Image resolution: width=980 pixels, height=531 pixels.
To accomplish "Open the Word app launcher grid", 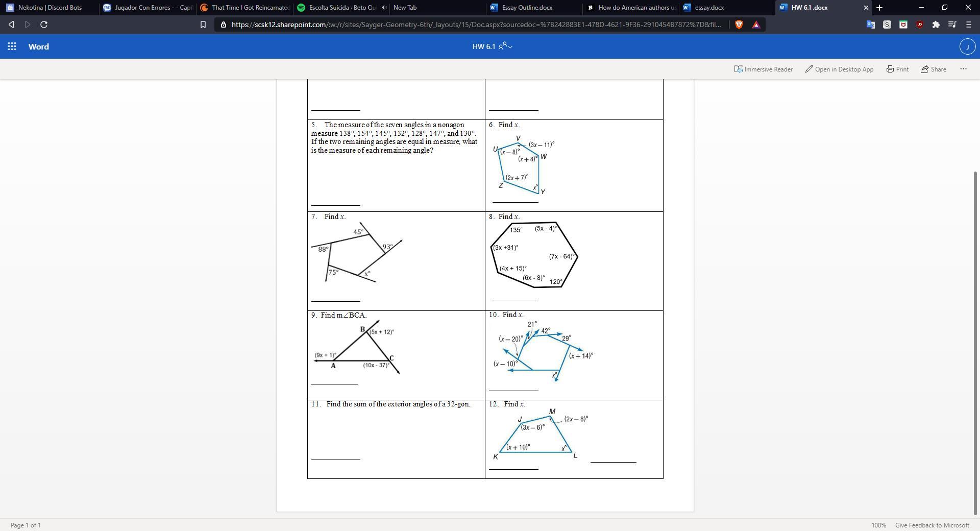I will click(12, 46).
